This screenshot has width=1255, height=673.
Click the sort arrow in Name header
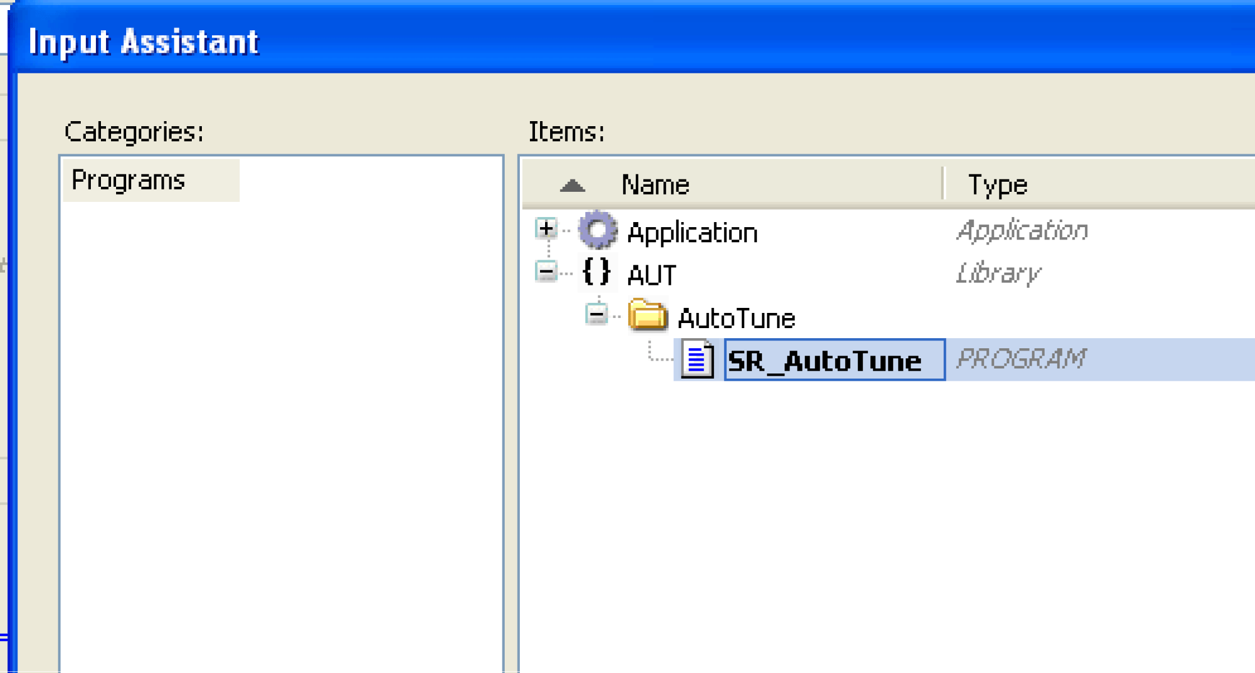pyautogui.click(x=572, y=186)
